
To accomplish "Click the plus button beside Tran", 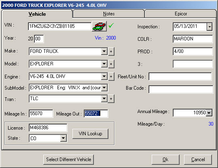I will 111,99.
